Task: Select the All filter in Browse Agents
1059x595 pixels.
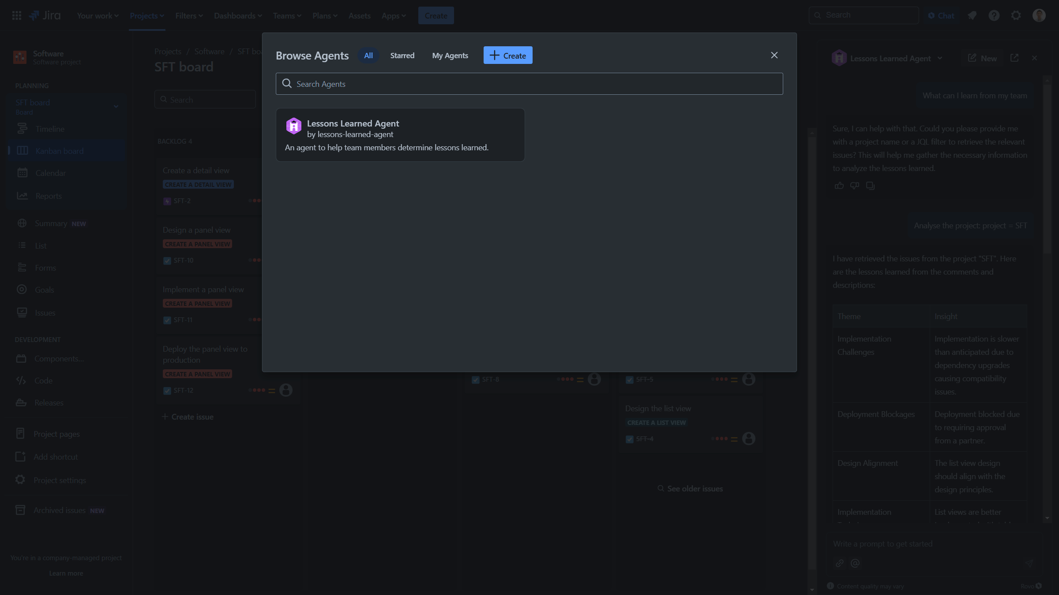Action: tap(368, 56)
